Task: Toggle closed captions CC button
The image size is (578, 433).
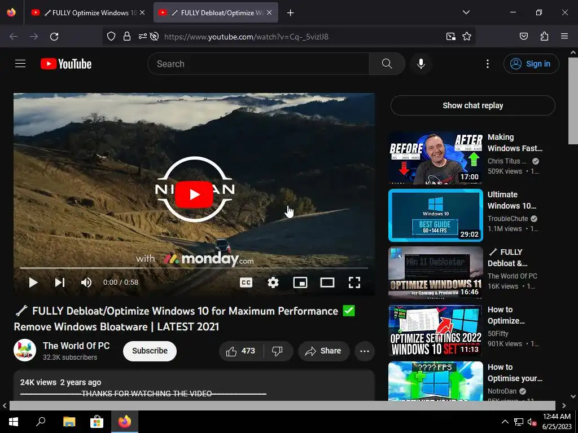Action: coord(246,282)
